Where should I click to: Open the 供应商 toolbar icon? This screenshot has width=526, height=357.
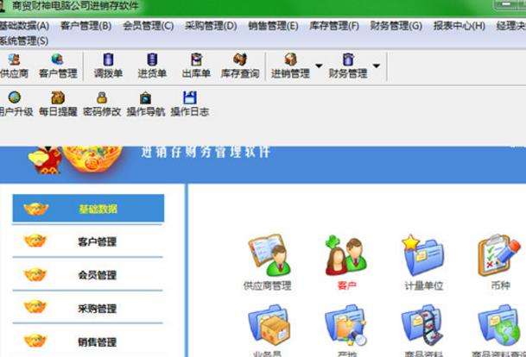(14, 66)
